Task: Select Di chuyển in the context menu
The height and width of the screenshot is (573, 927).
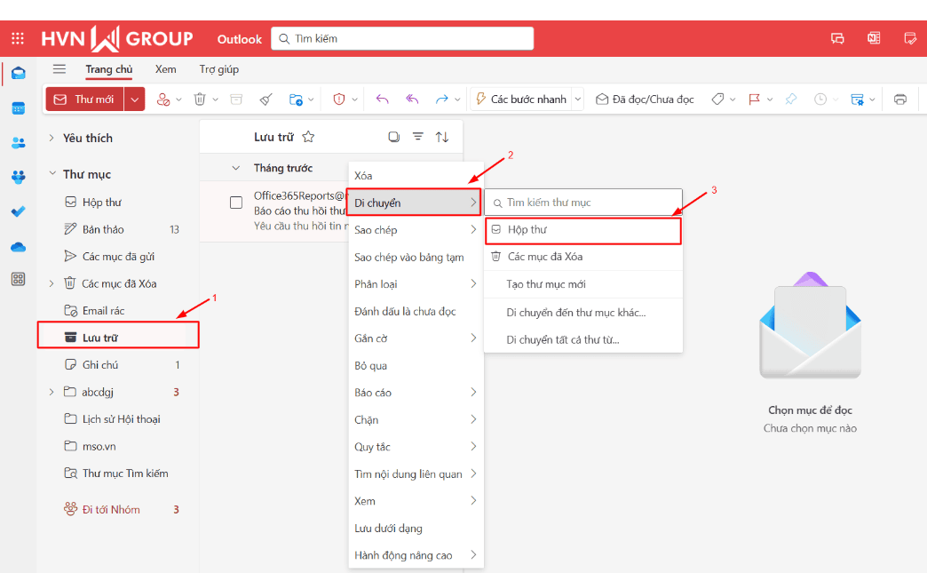Action: coord(413,203)
